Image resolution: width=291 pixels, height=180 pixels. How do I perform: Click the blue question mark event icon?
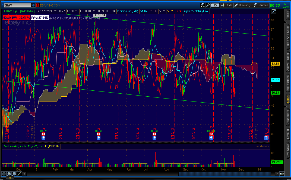pyautogui.click(x=266, y=138)
